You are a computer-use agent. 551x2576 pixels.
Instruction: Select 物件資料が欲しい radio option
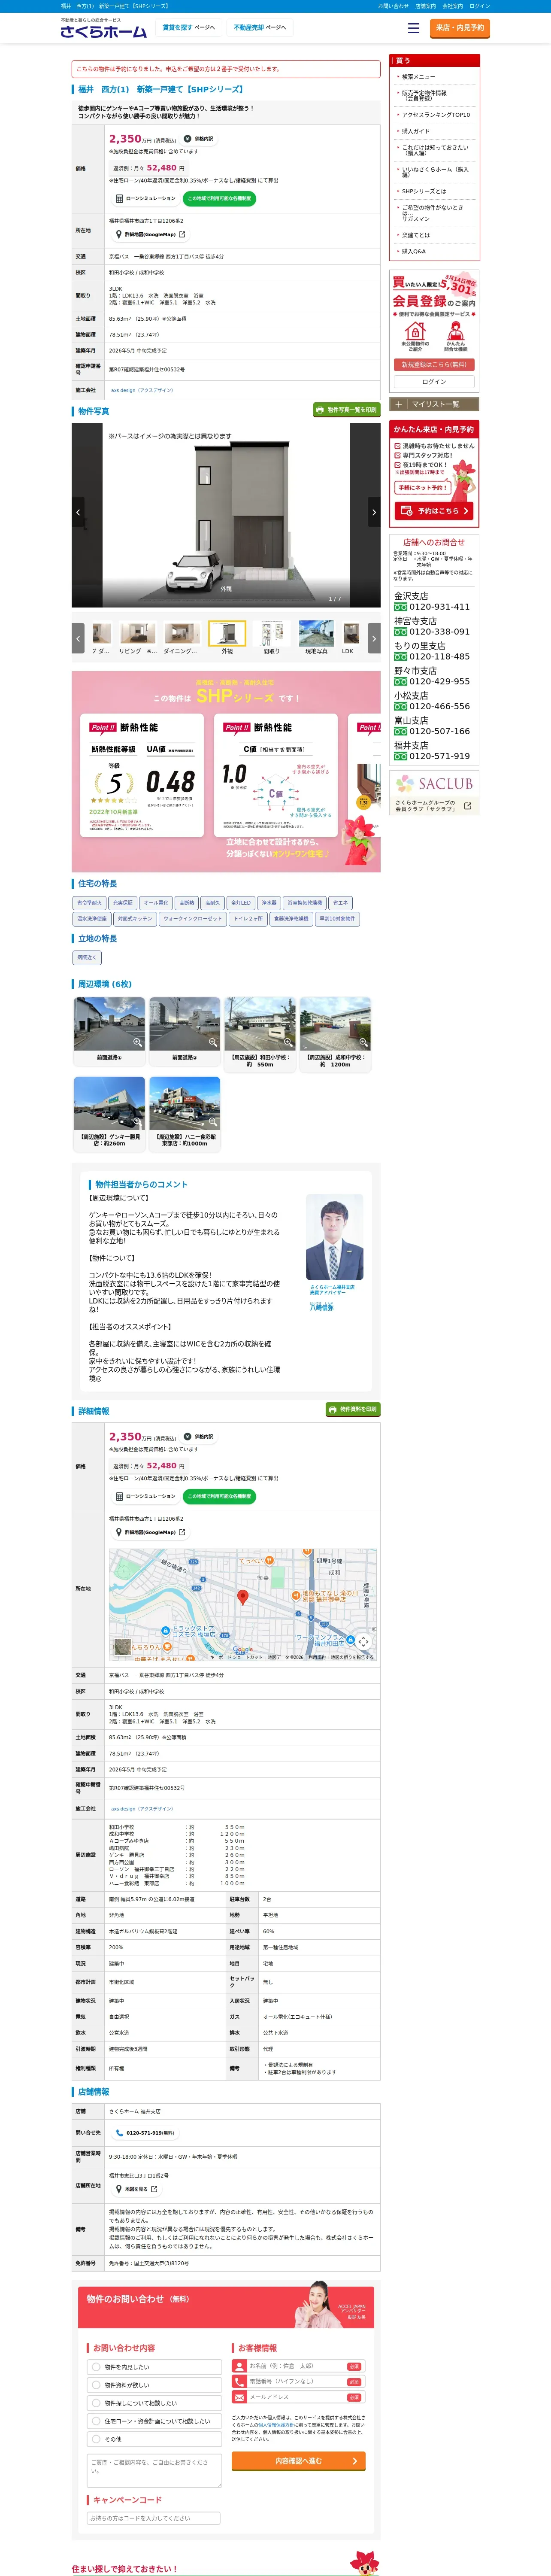coord(155,2385)
